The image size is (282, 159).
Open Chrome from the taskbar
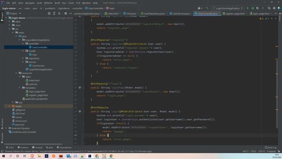pyautogui.click(x=111, y=156)
